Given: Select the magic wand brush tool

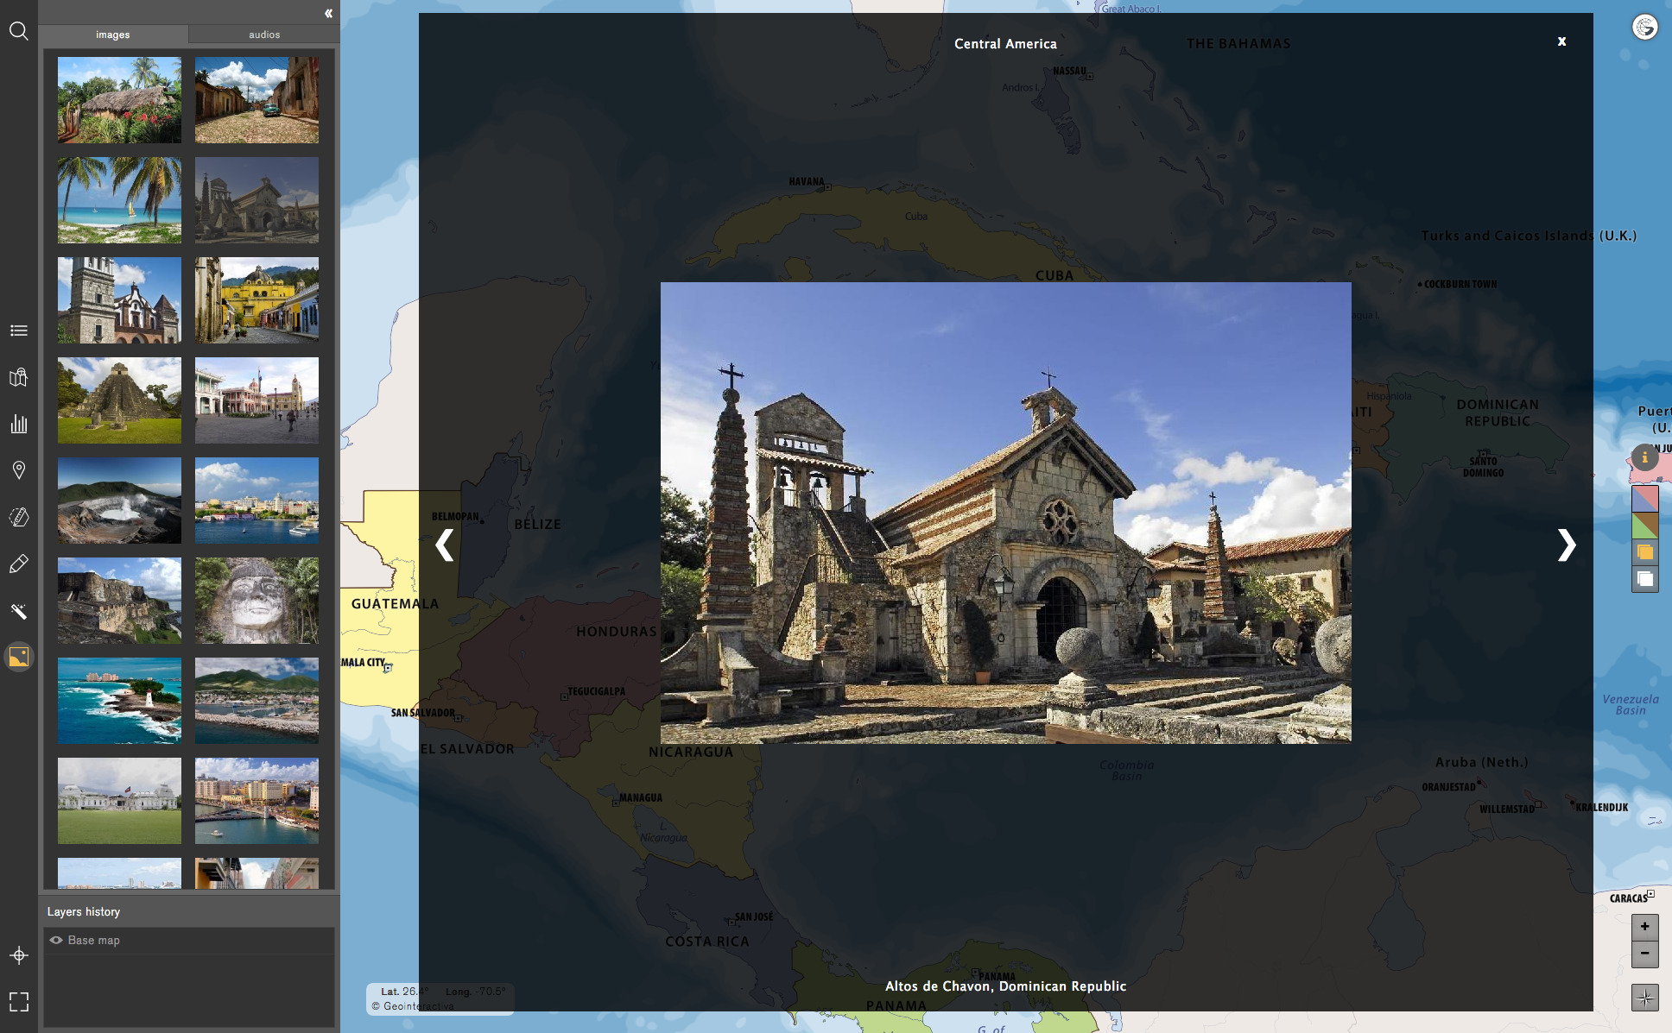Looking at the screenshot, I should (18, 611).
